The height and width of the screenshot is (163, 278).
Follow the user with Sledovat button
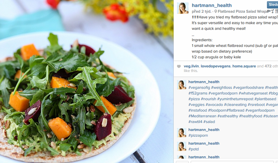point(273,5)
